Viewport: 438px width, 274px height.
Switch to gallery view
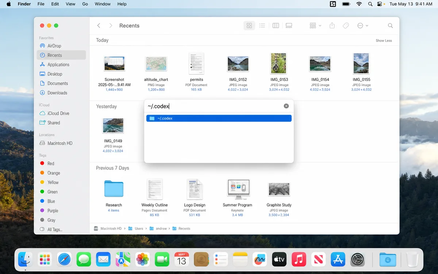point(289,26)
